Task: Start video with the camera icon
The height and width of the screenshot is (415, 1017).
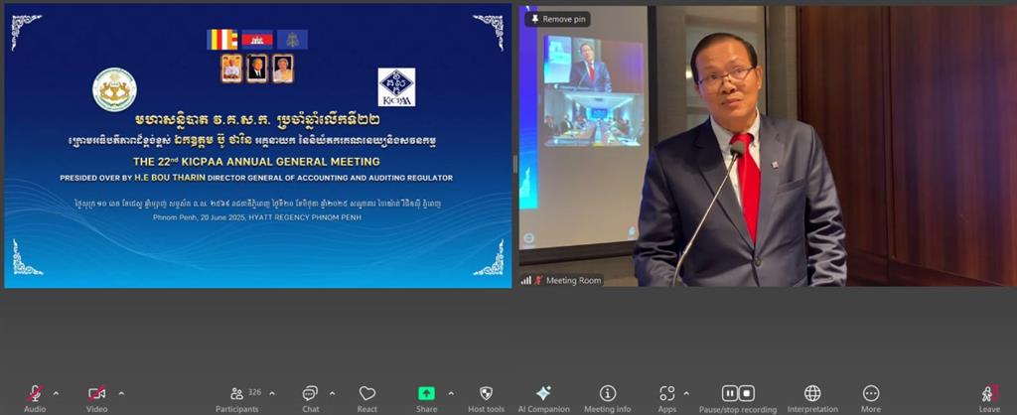Action: pos(96,393)
